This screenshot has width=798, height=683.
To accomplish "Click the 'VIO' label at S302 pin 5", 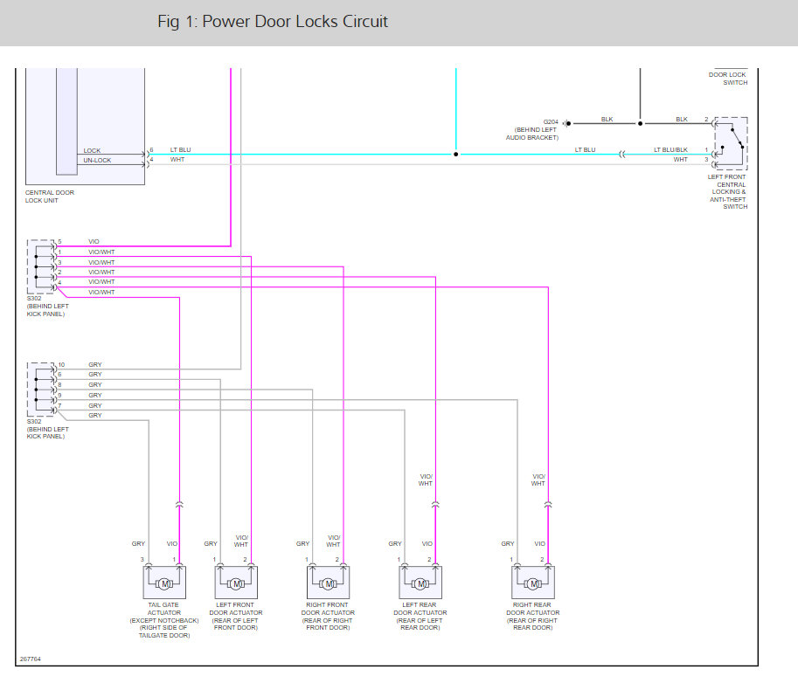I will point(94,242).
